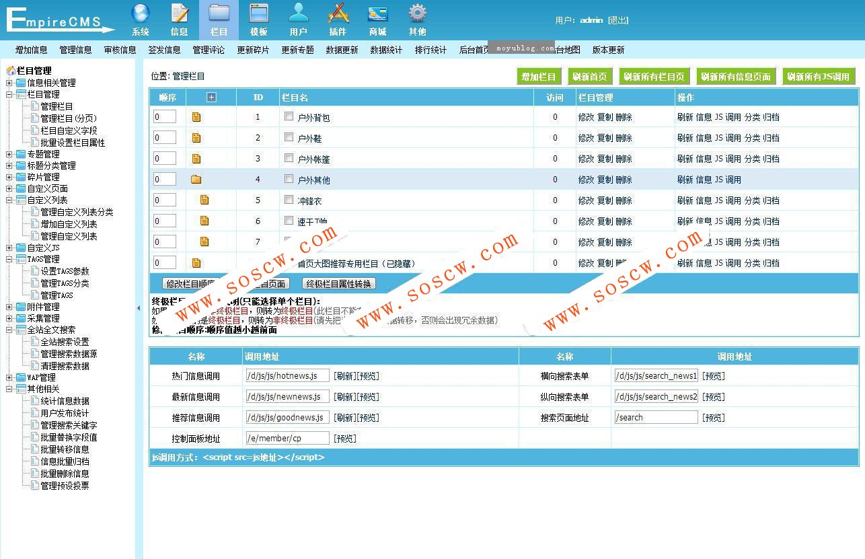The image size is (865, 559).
Task: Click the 刷新所有栏目页 button
Action: tap(654, 77)
